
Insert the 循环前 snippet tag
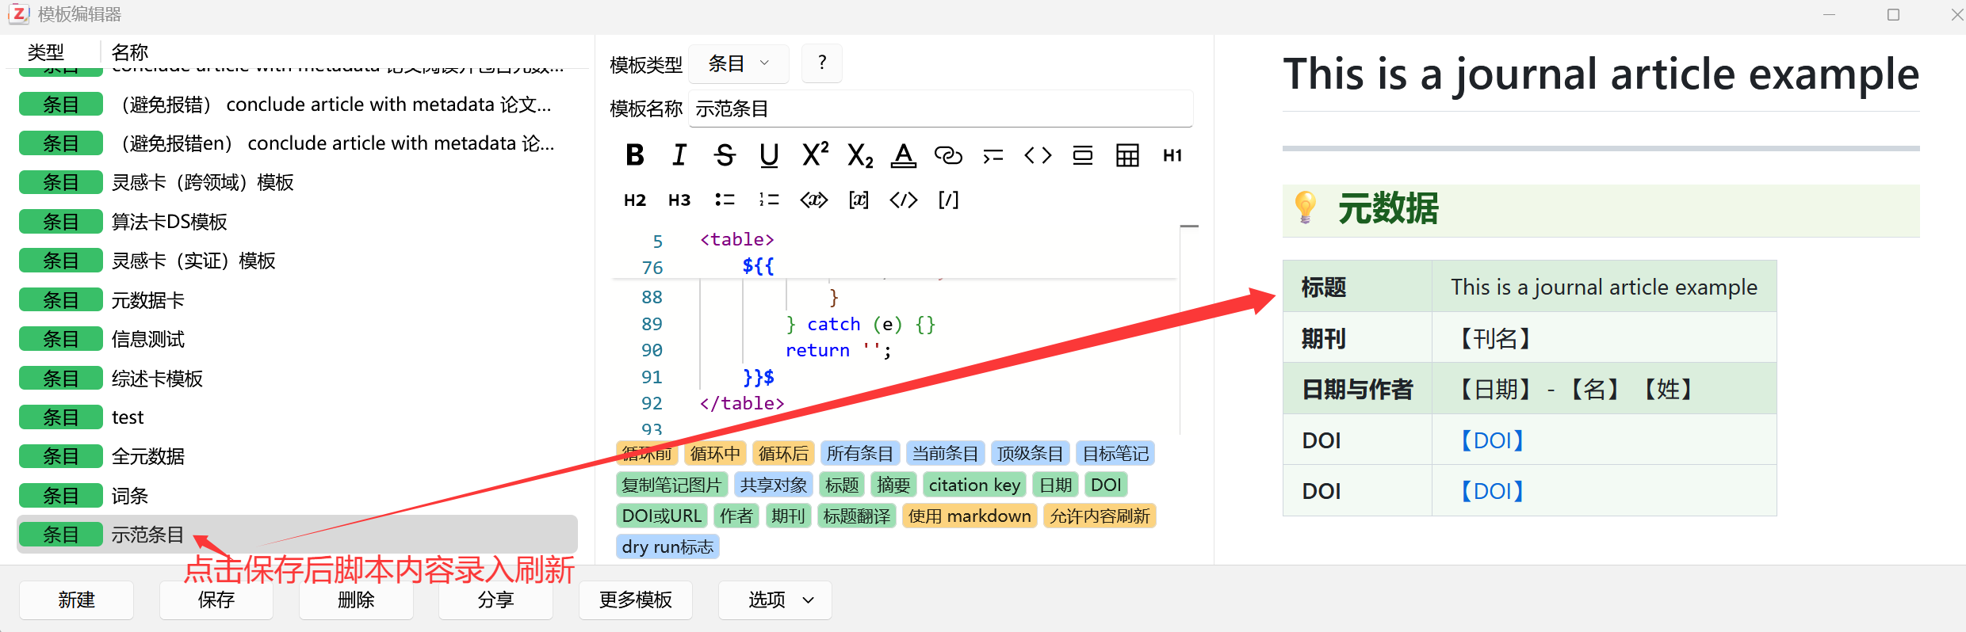[x=647, y=454]
